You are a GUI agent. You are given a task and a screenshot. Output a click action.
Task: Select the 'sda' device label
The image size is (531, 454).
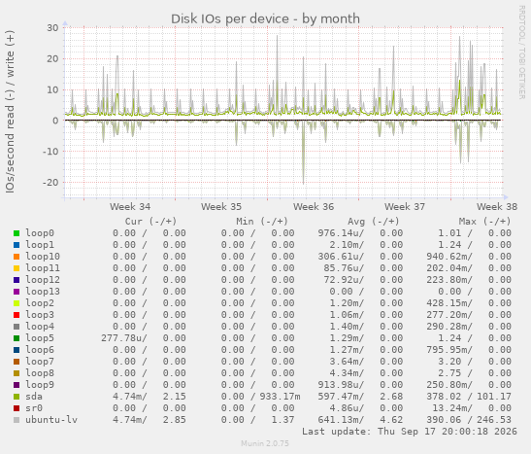(x=34, y=396)
